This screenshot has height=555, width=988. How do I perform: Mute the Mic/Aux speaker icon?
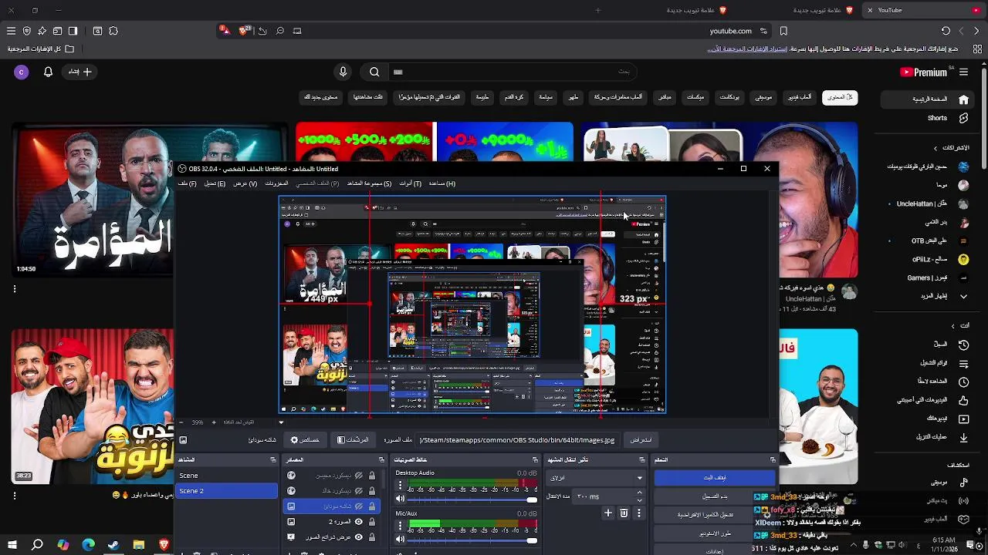coord(400,540)
